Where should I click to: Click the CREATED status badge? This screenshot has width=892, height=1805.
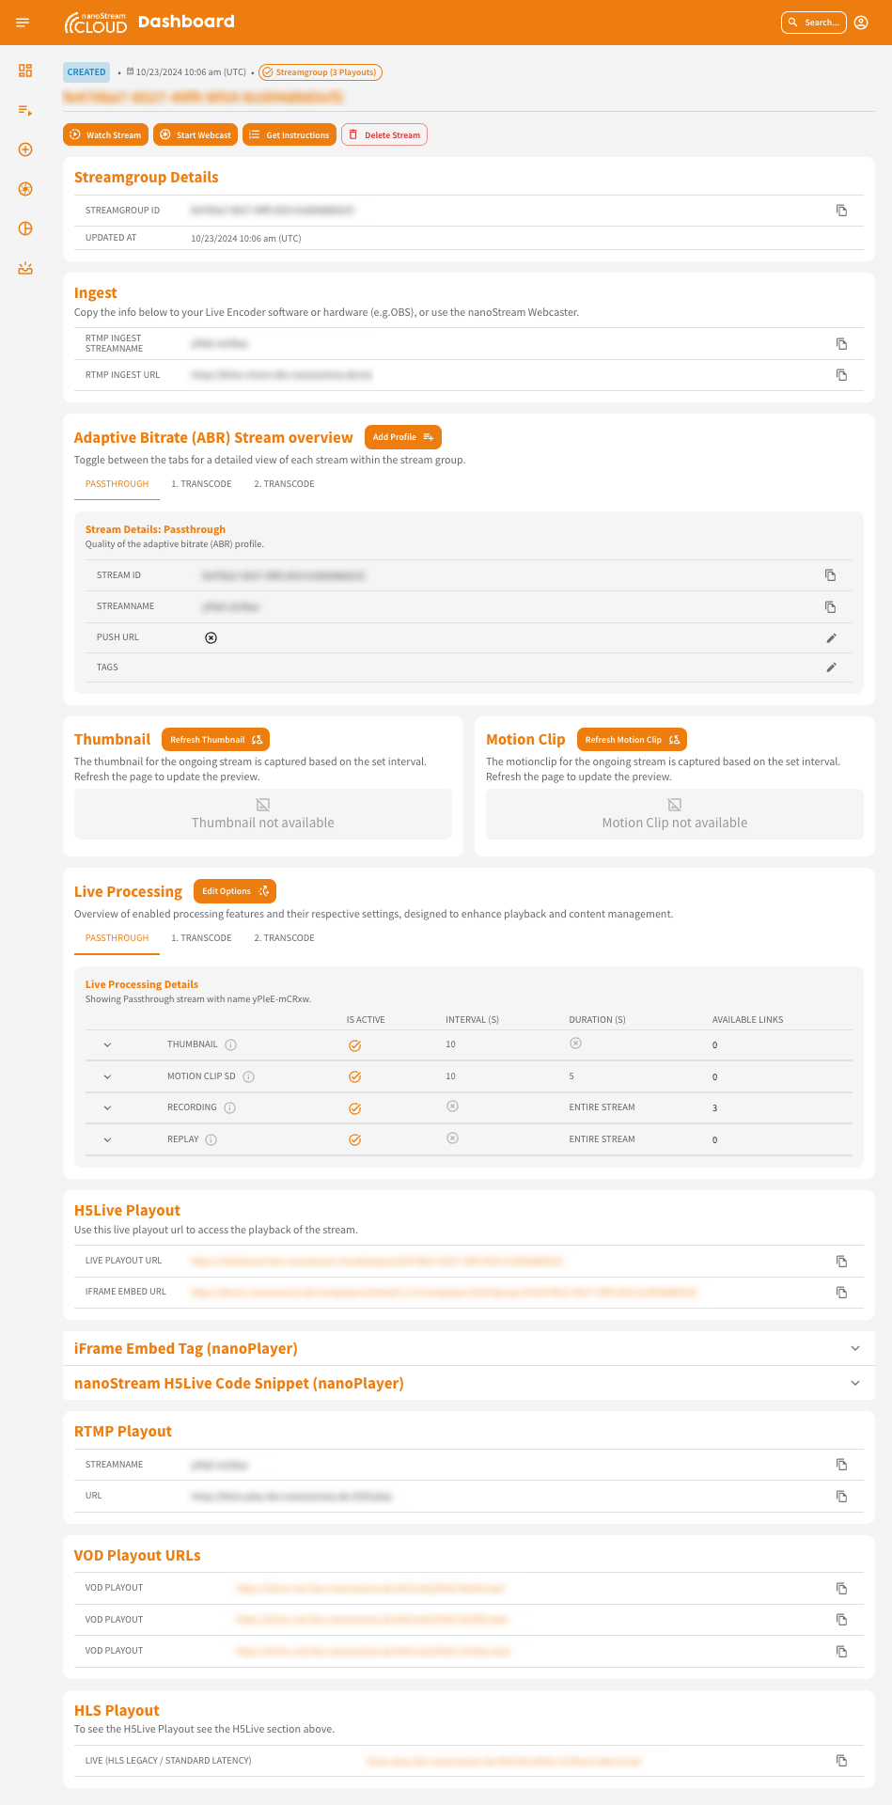86,72
